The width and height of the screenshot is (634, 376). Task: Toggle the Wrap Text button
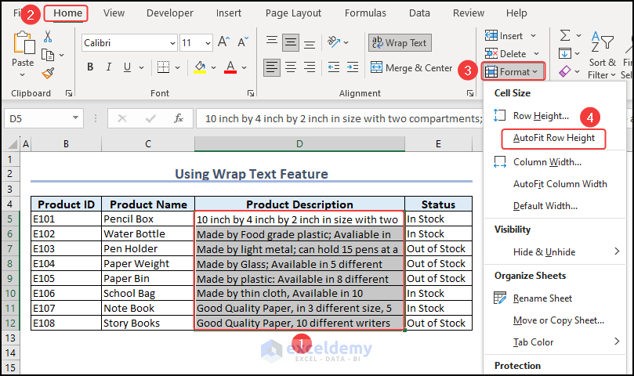pos(399,43)
